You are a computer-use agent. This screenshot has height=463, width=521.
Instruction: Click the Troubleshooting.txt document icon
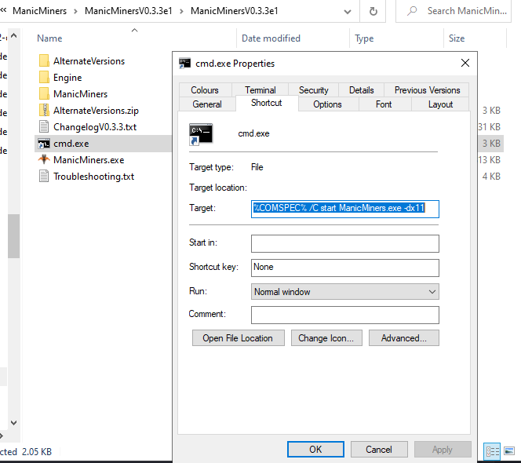pos(44,176)
